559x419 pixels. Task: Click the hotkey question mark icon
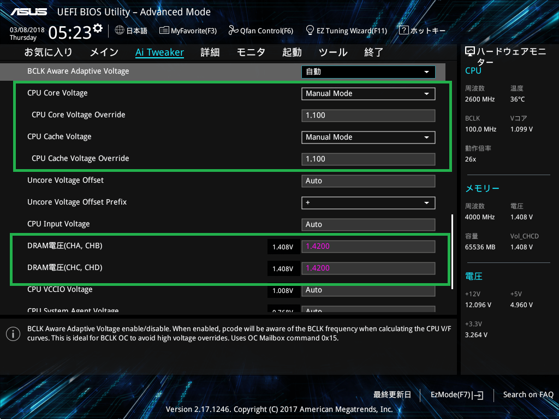click(403, 31)
